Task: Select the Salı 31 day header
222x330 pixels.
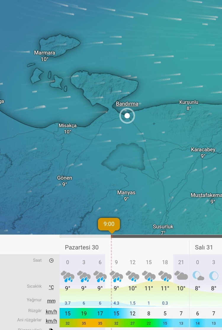Action: [204, 247]
